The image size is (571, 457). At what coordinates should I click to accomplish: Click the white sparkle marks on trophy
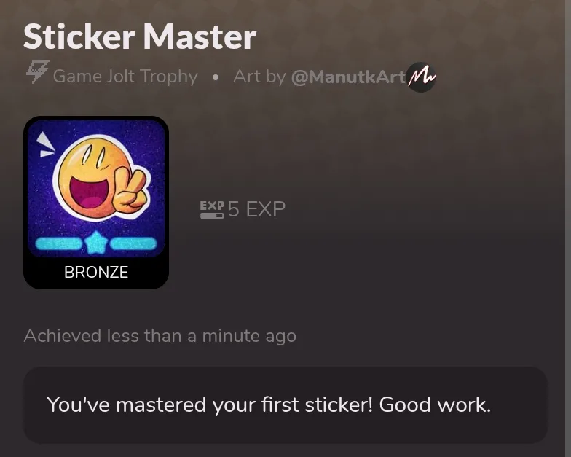(46, 144)
